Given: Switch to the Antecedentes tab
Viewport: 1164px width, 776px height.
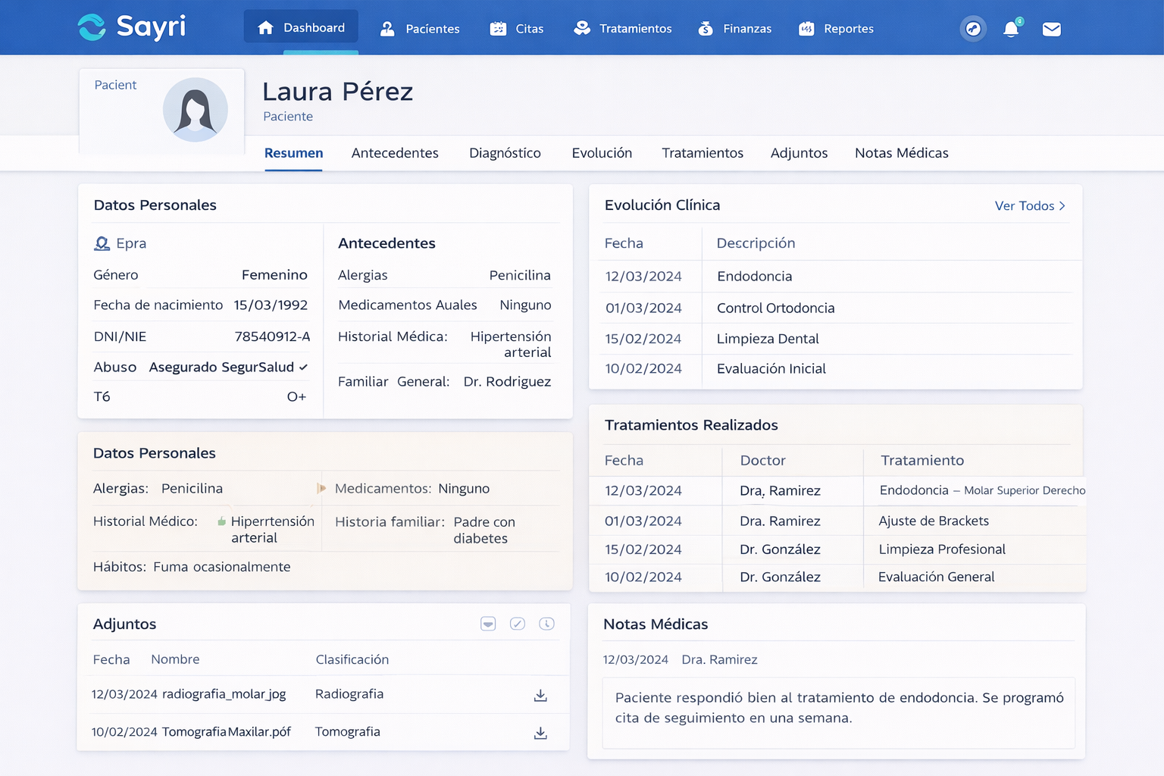Looking at the screenshot, I should pos(395,153).
